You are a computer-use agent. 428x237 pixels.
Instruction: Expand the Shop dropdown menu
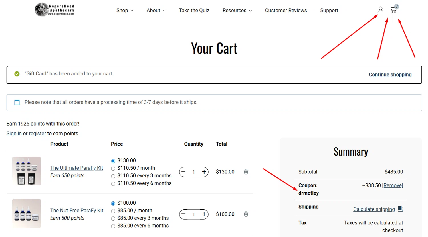click(125, 11)
